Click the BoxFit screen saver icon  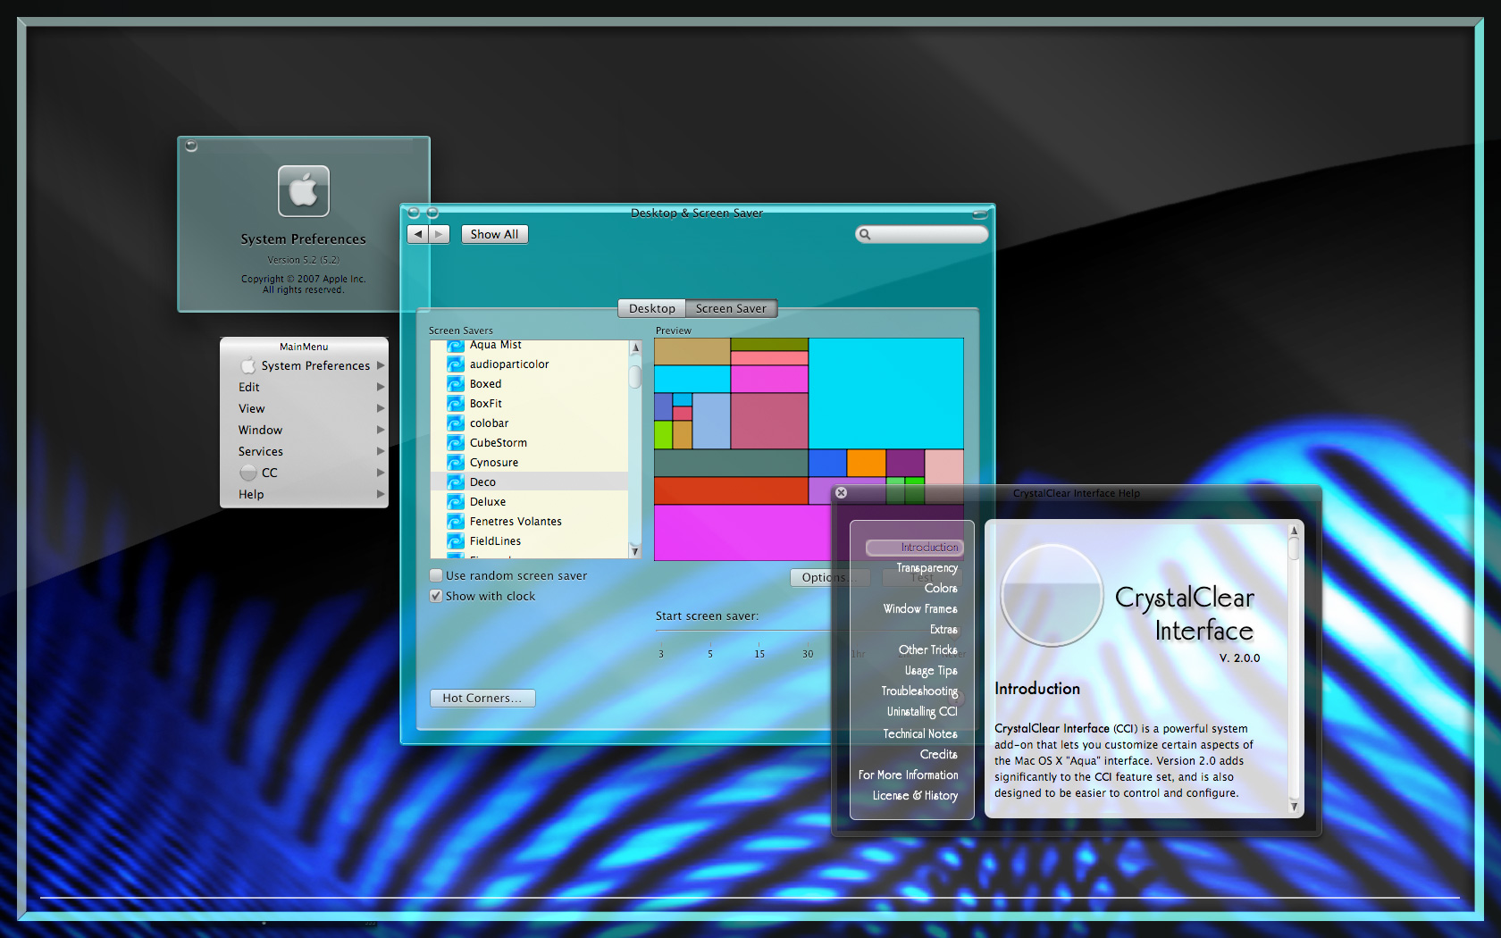(x=456, y=404)
